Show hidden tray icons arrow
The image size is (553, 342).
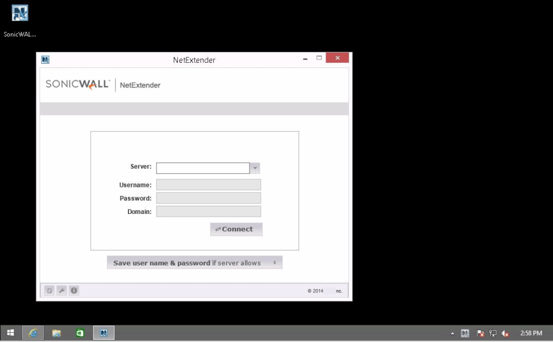click(x=453, y=333)
